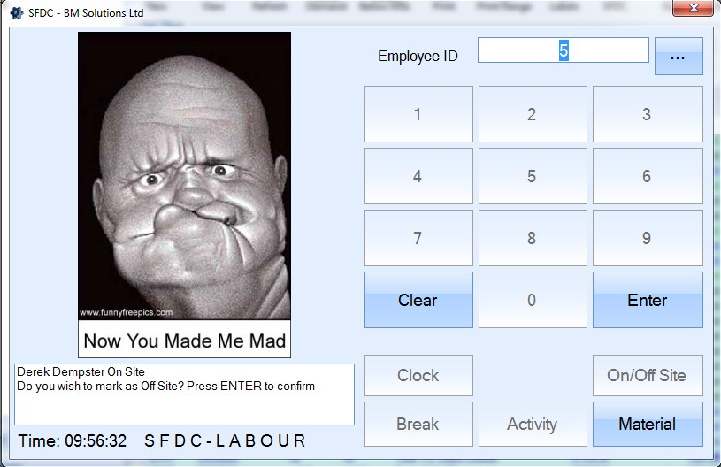Tap keypad digit 1

tap(418, 114)
